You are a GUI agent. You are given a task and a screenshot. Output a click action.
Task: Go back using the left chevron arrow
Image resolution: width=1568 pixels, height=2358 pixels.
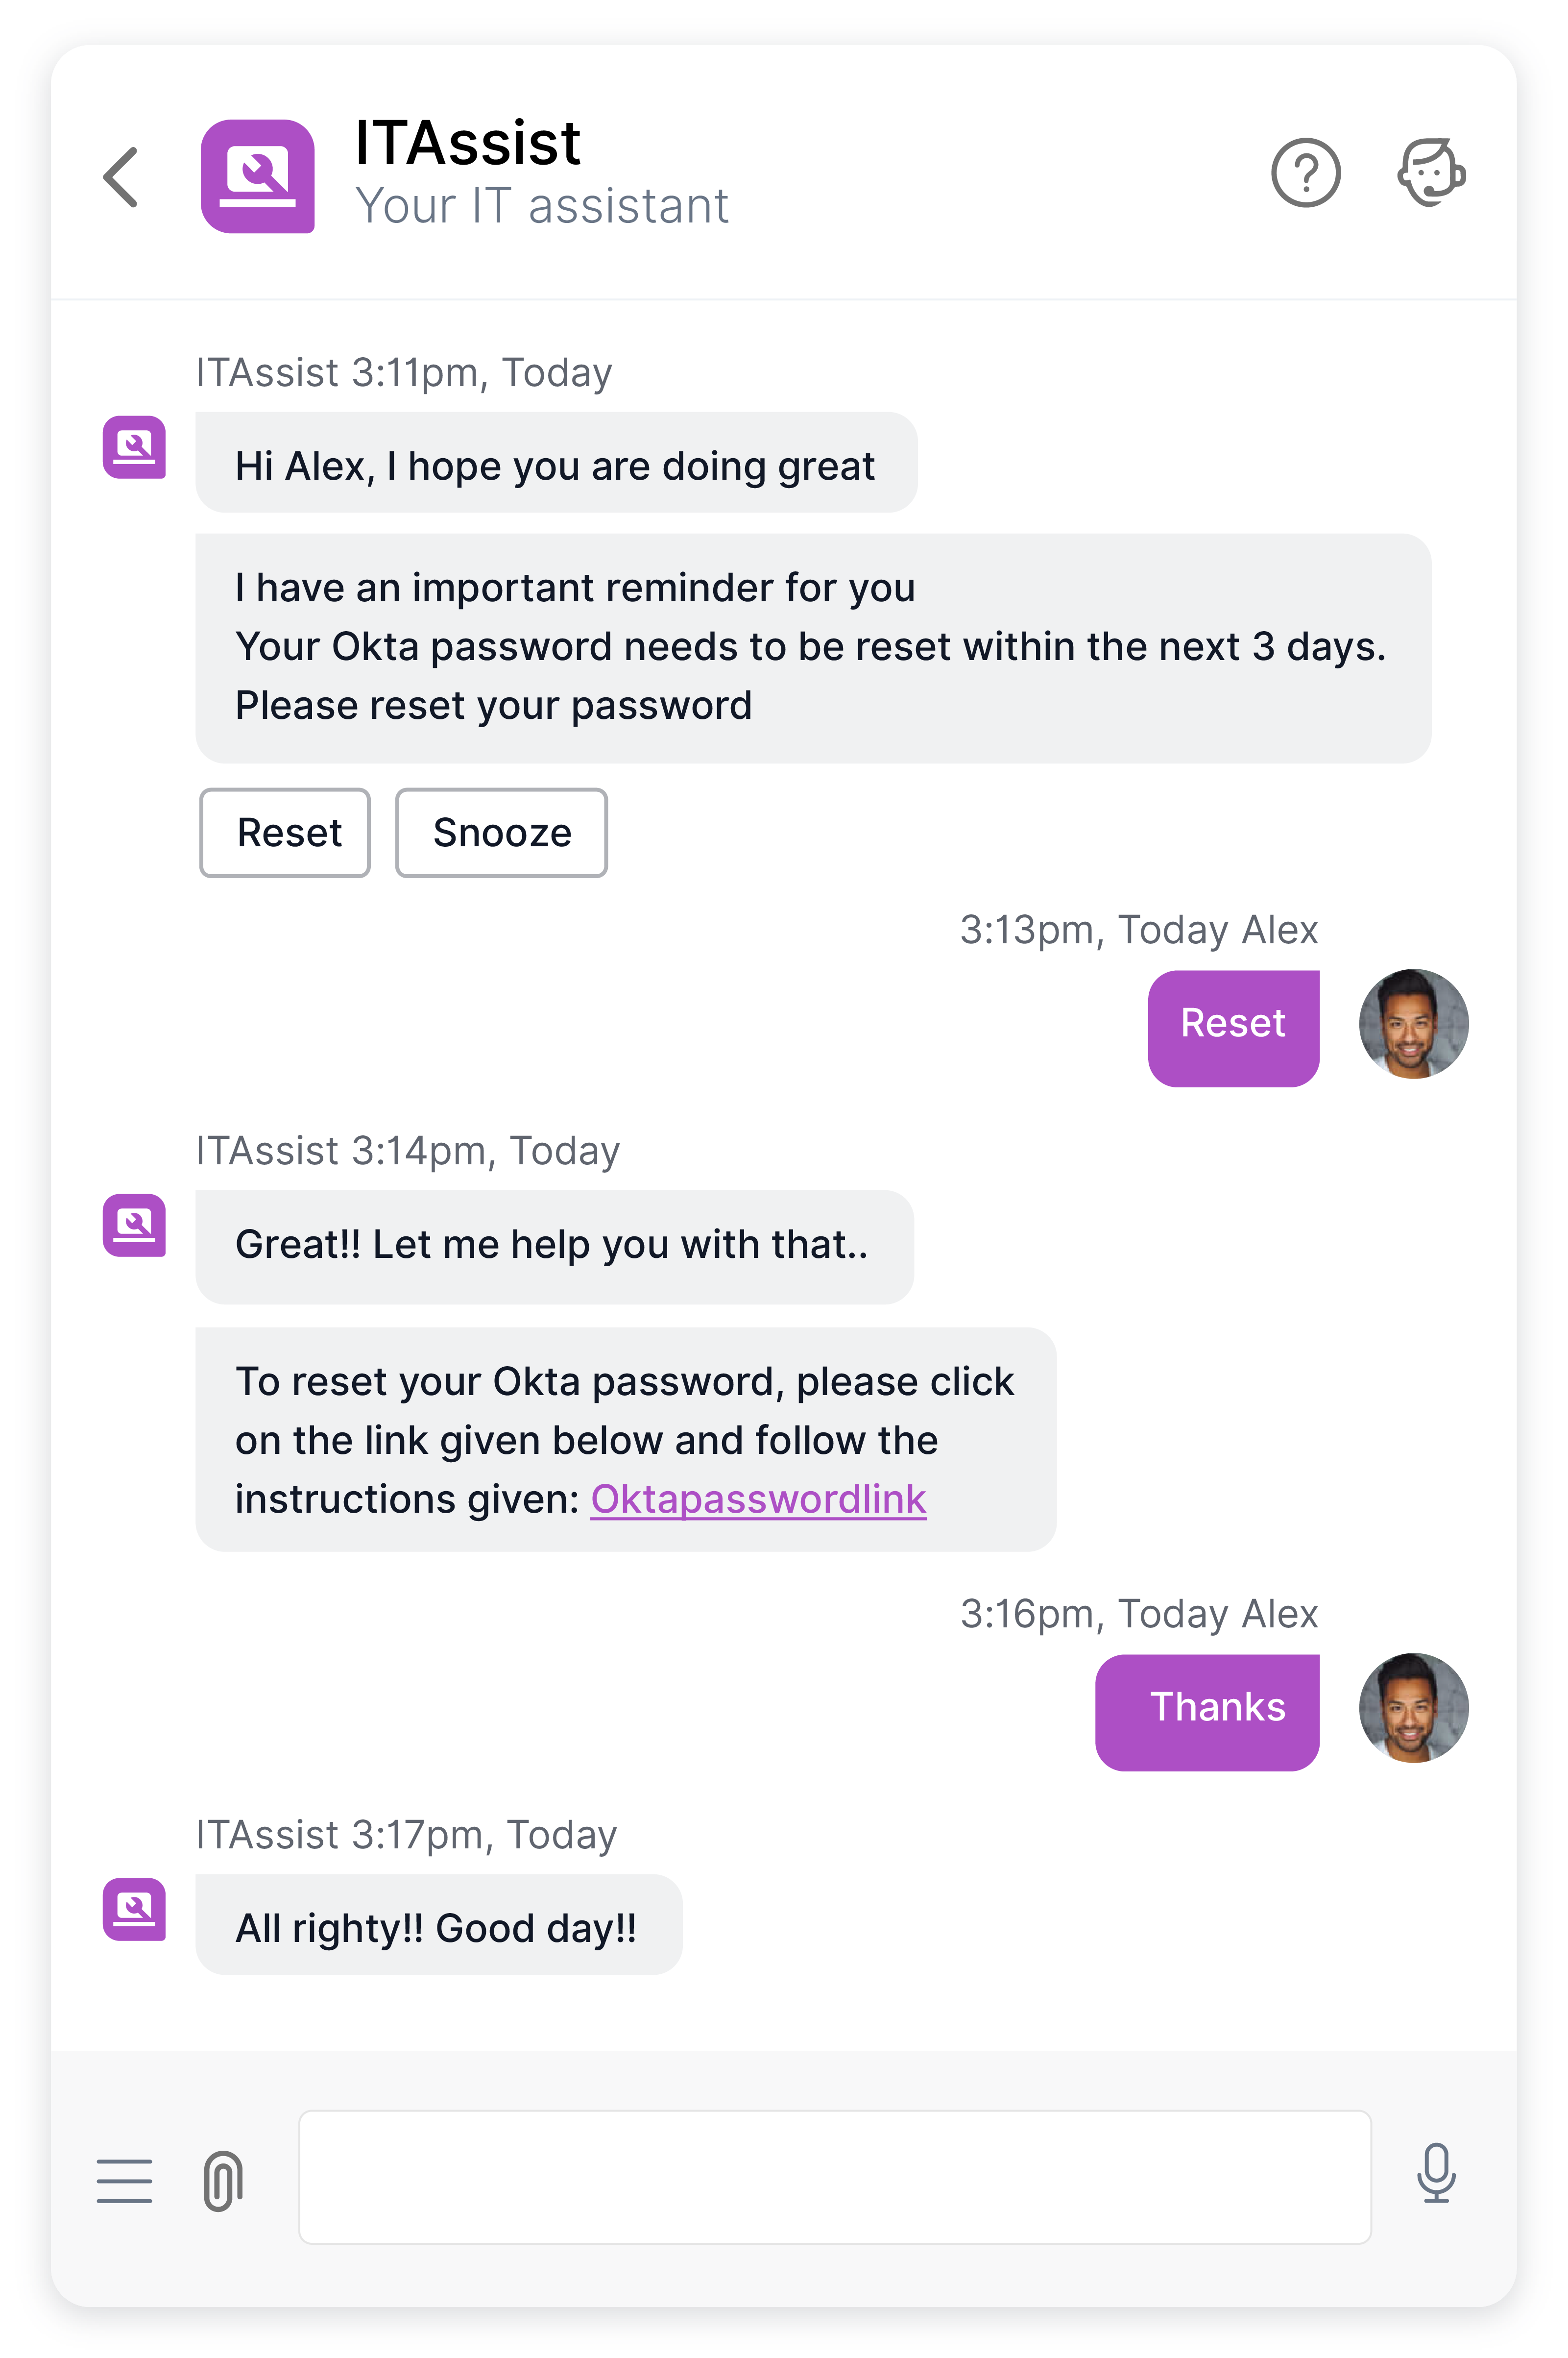(x=121, y=177)
